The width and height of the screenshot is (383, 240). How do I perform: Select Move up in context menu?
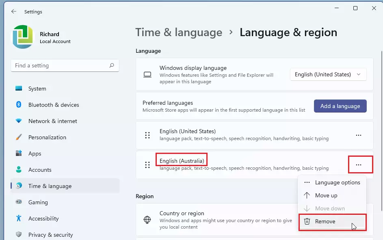332,195
